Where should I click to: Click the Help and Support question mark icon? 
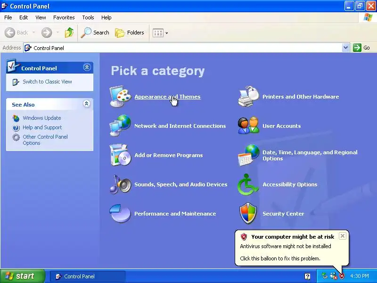tap(16, 127)
